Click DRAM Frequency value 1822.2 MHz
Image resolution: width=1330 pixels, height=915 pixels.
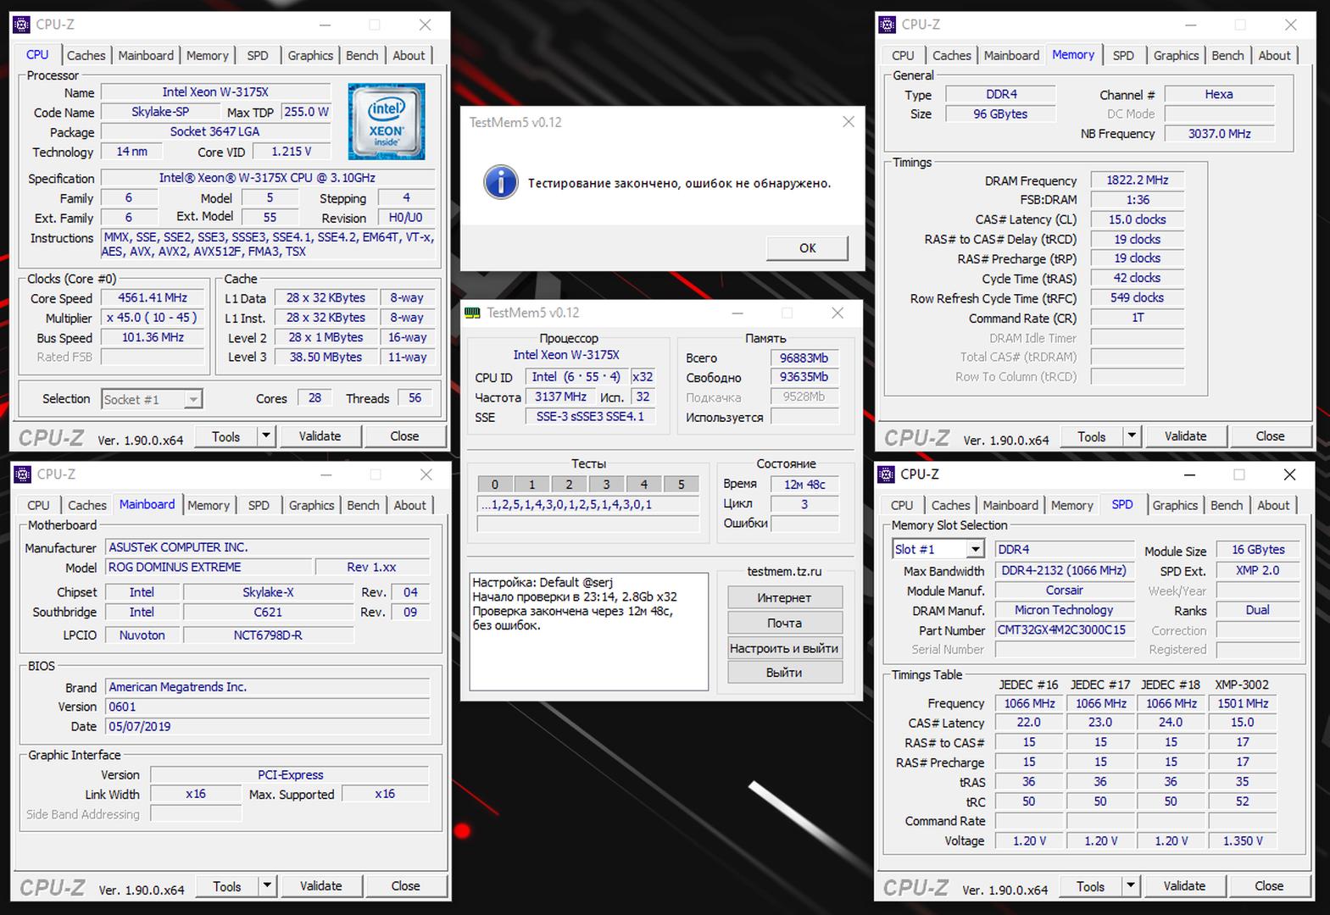click(1137, 180)
